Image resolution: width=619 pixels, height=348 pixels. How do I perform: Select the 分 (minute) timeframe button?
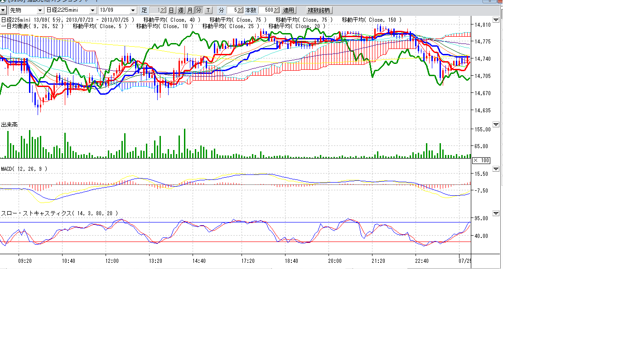(198, 10)
